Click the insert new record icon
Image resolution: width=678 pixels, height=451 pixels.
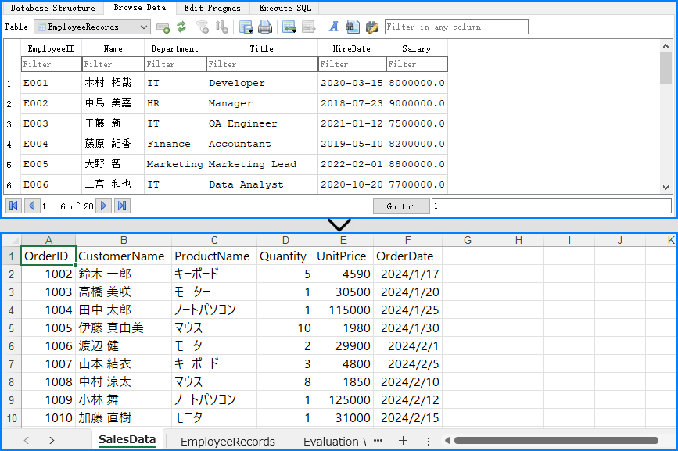pos(289,27)
